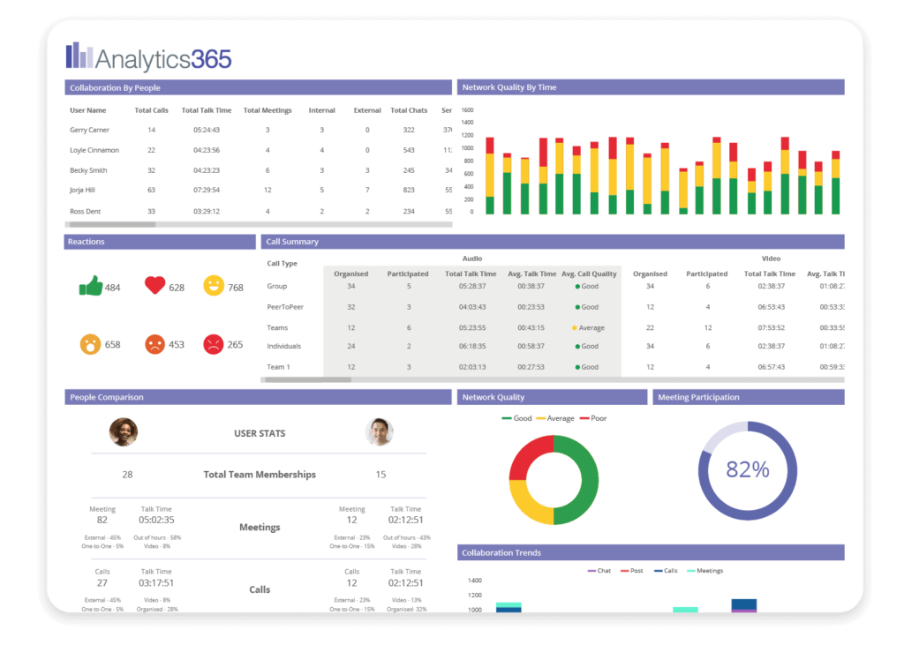
Task: Sort by the Total Talk Time column header
Action: click(x=207, y=110)
